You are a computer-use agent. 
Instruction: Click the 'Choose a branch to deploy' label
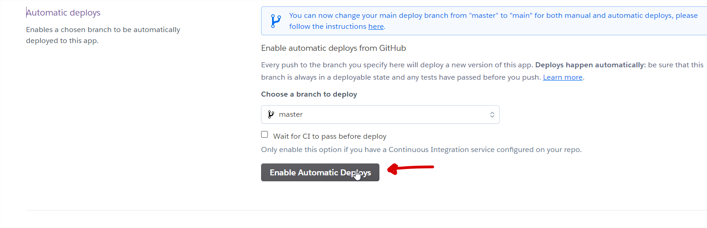(309, 94)
